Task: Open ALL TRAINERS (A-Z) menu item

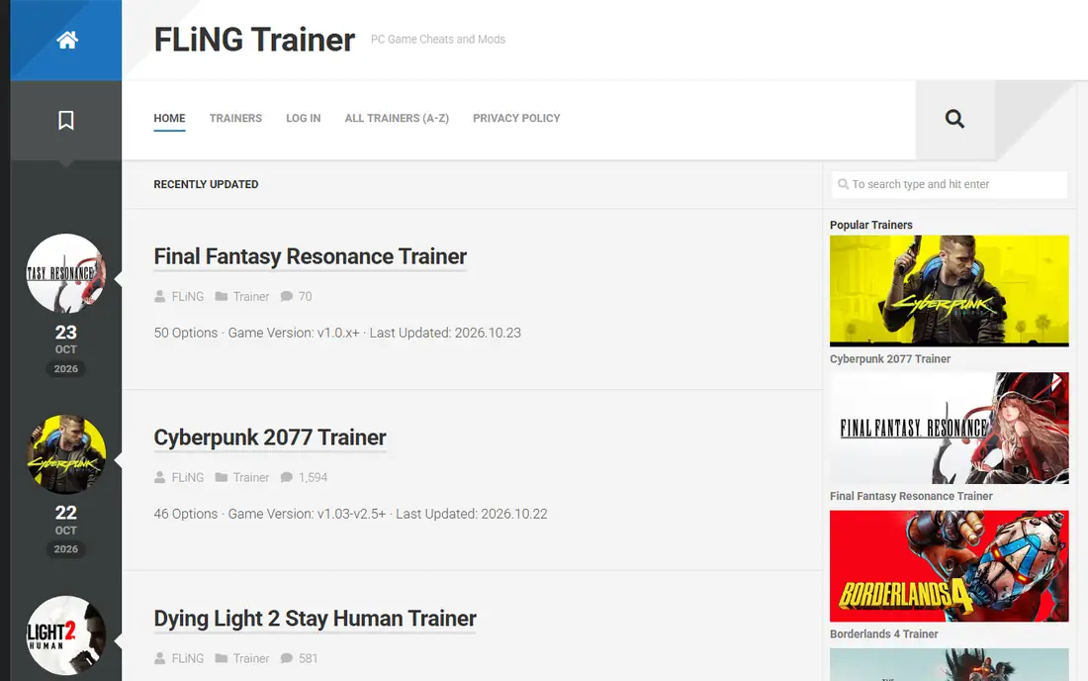Action: pyautogui.click(x=397, y=118)
